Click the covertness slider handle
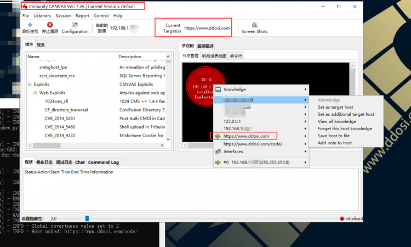The image size is (411, 247). [87, 218]
